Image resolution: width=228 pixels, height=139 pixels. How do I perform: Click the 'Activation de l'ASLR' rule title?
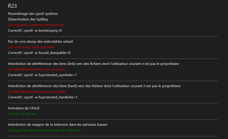click(x=24, y=108)
